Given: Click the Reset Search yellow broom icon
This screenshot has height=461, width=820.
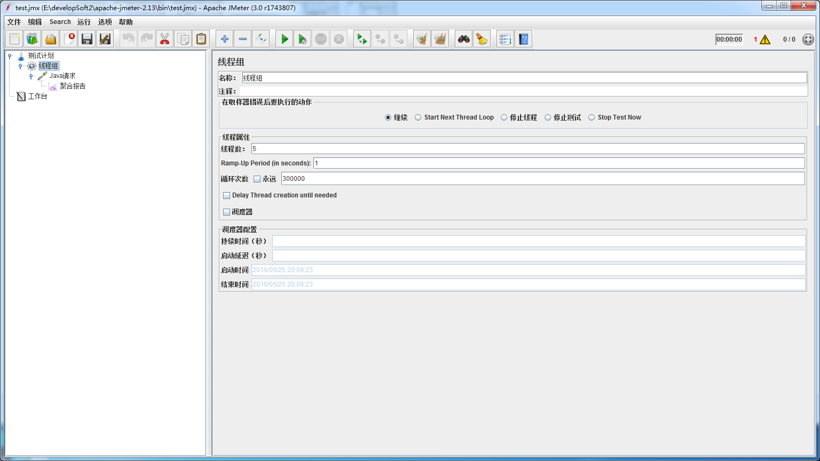Looking at the screenshot, I should (482, 39).
